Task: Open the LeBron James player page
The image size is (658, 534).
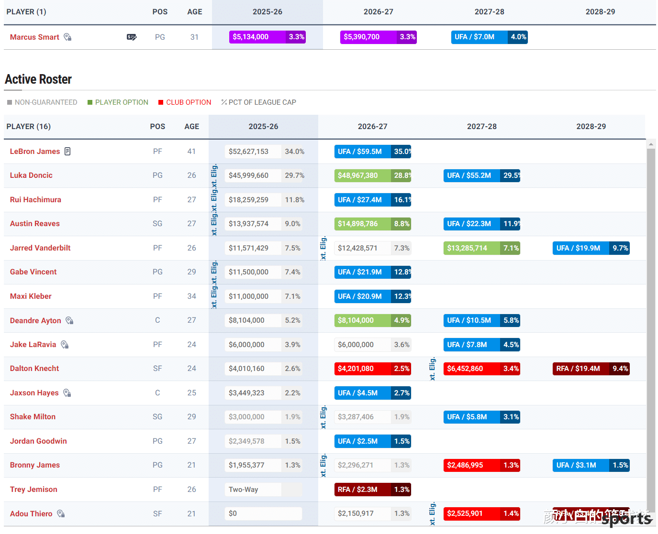Action: [x=35, y=151]
